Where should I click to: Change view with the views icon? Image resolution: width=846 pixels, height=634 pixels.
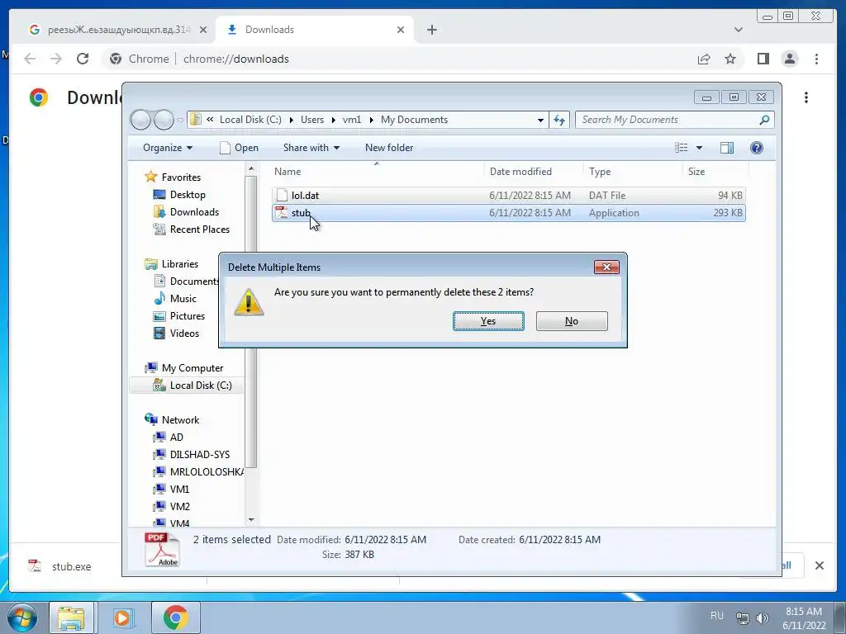pos(682,148)
